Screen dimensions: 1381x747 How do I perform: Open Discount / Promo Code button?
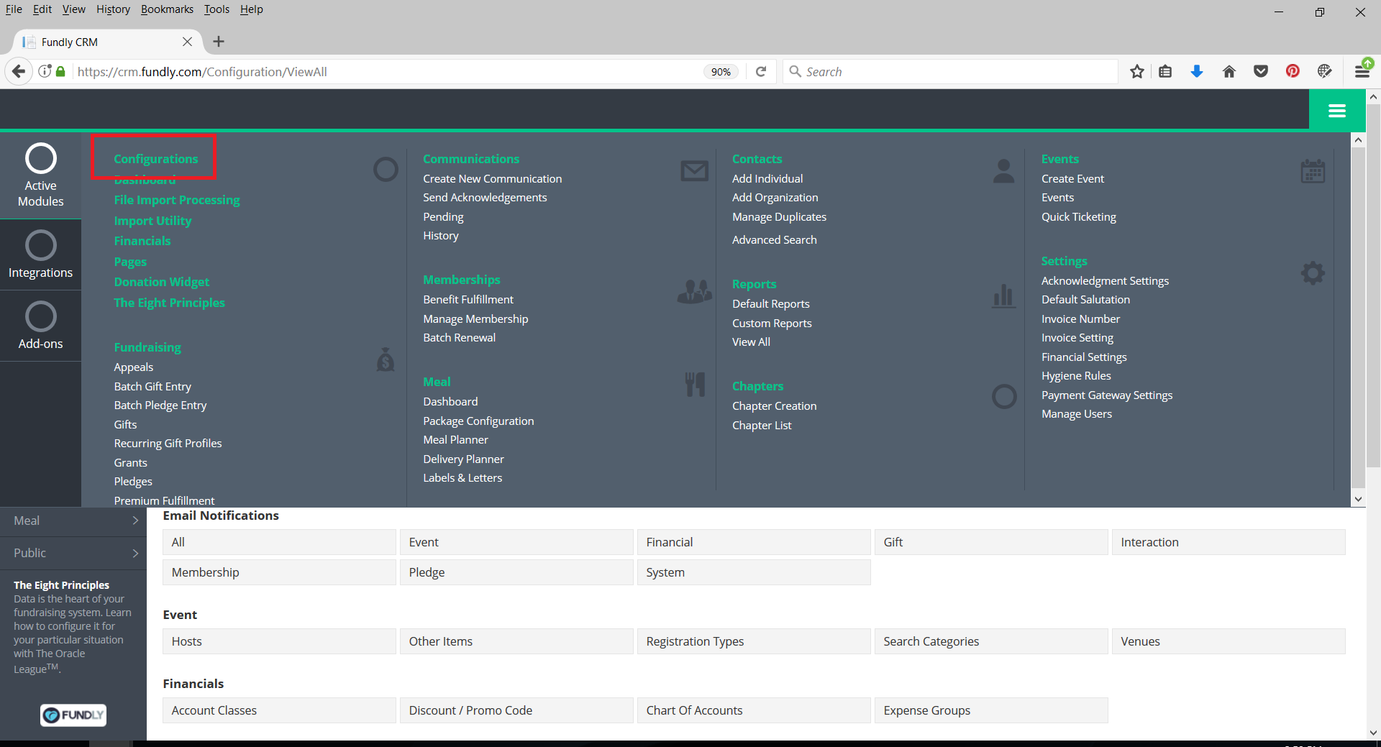pos(516,710)
